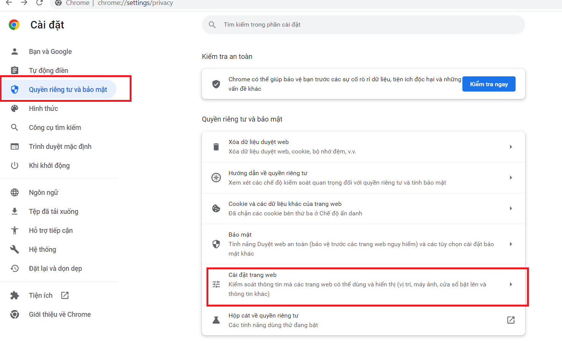This screenshot has height=343, width=562.
Task: Open Cài đặt trang web row
Action: point(363,284)
